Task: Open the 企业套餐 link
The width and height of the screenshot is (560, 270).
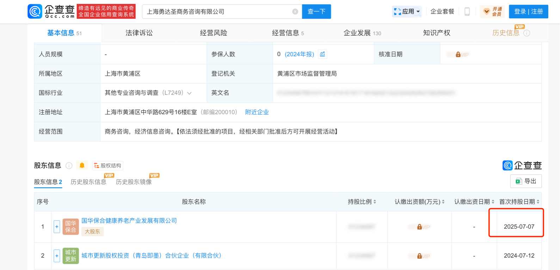Action: tap(442, 12)
